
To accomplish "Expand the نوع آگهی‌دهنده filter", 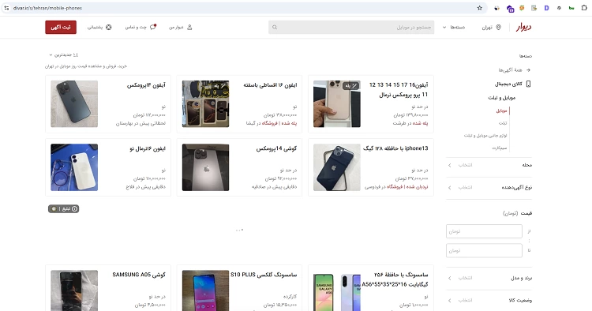I will pos(489,187).
